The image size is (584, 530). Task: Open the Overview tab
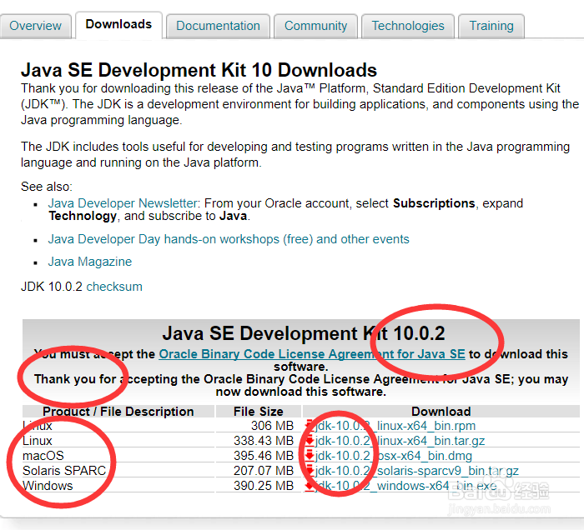pyautogui.click(x=35, y=26)
